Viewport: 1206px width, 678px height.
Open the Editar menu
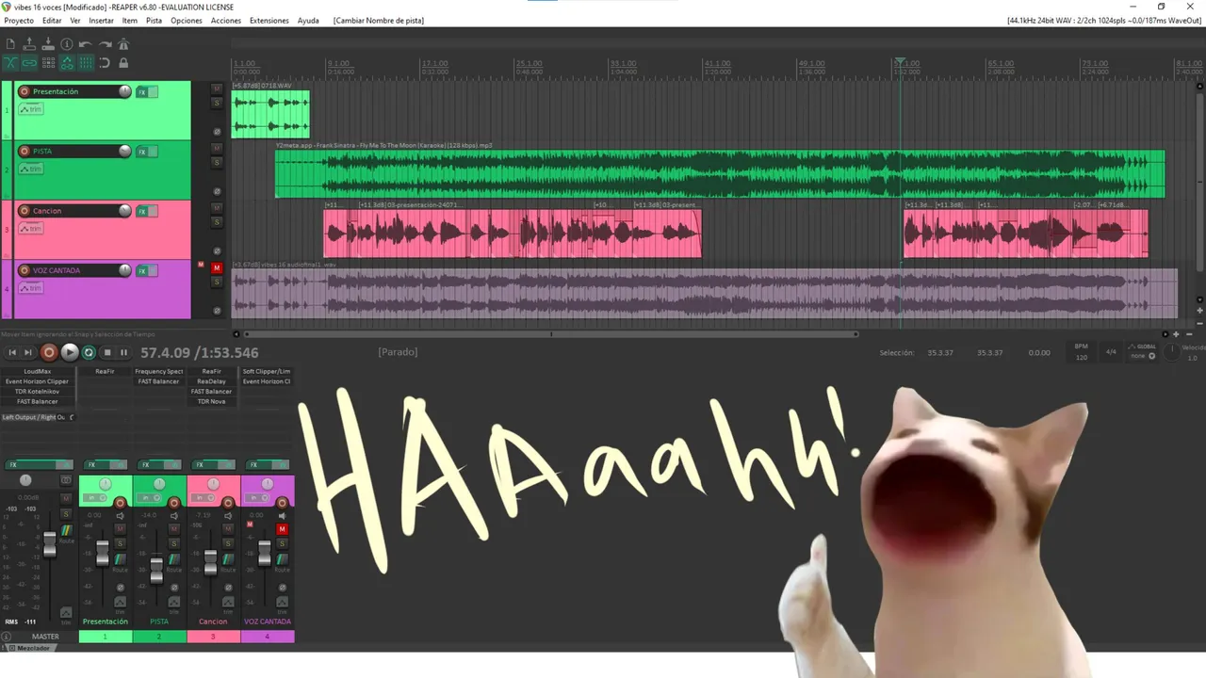point(52,21)
